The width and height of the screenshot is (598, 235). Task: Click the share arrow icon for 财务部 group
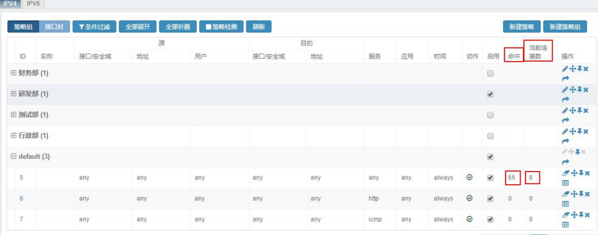click(565, 78)
